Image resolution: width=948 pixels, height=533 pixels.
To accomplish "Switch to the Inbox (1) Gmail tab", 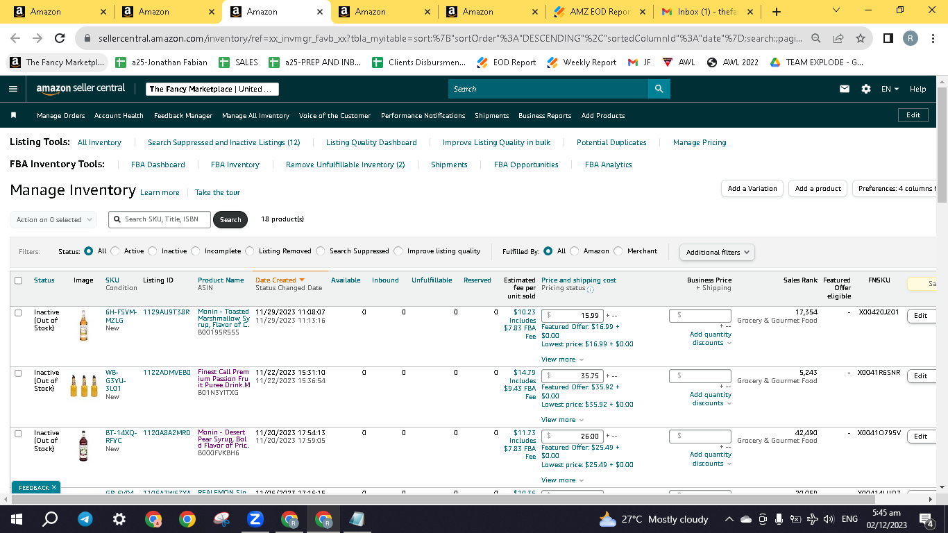I will pyautogui.click(x=708, y=12).
